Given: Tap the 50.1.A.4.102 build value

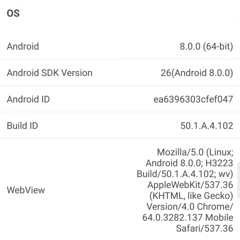Looking at the screenshot, I should [206, 126].
